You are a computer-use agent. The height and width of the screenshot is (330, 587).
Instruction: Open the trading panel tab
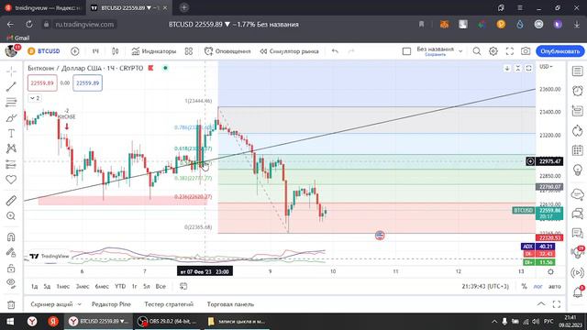(230, 304)
